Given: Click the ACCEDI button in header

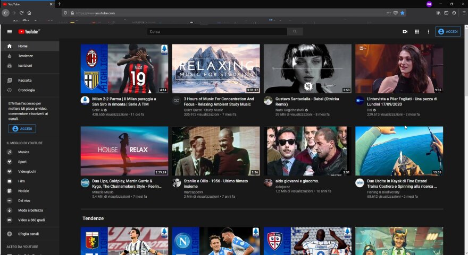Looking at the screenshot, I should click(x=447, y=32).
